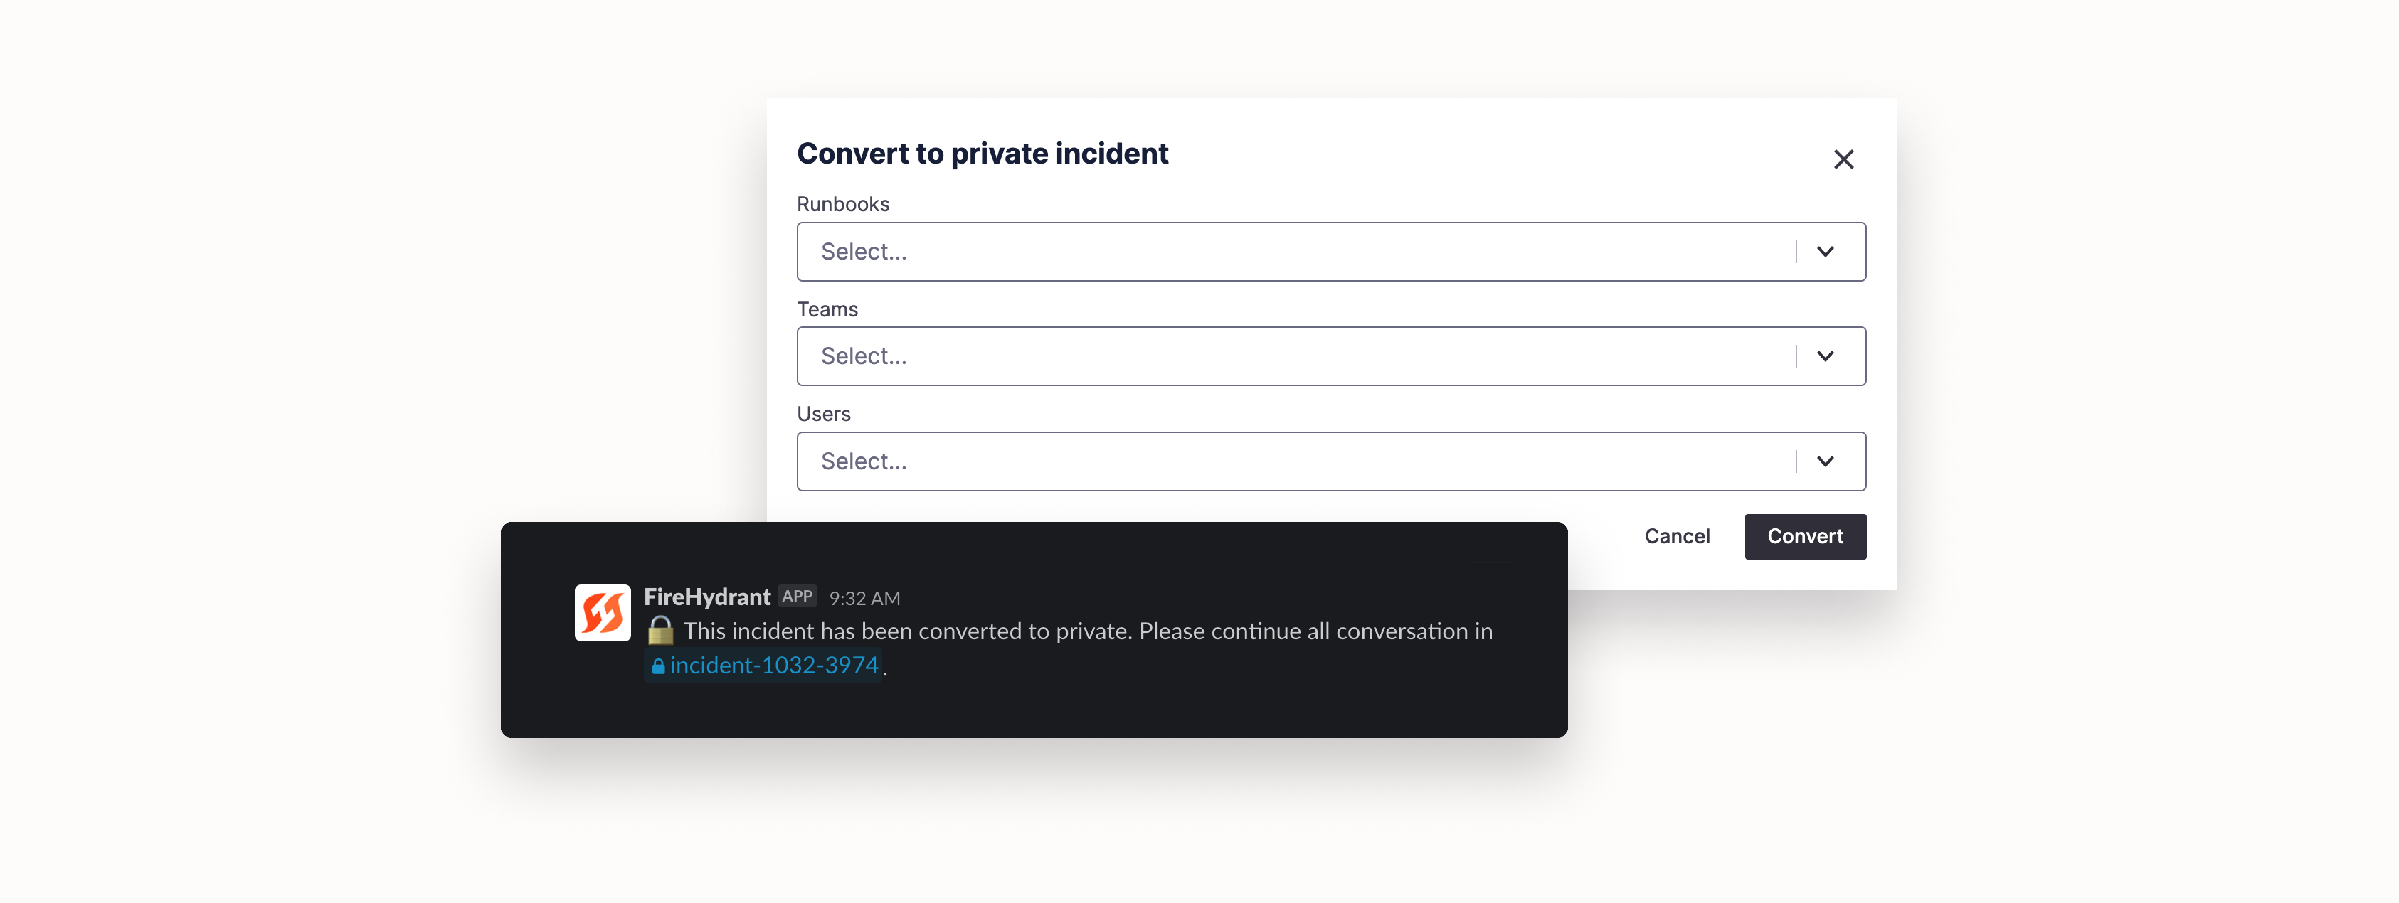Click the Users field label
Viewport: 2399px width, 903px height.
coord(823,414)
